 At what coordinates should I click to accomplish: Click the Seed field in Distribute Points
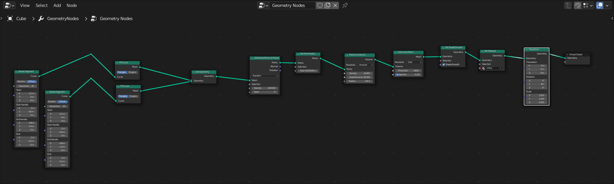[x=265, y=92]
